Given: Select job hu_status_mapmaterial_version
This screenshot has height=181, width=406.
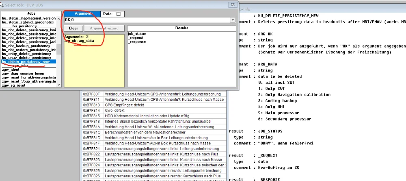Looking at the screenshot, I should pos(29,18).
